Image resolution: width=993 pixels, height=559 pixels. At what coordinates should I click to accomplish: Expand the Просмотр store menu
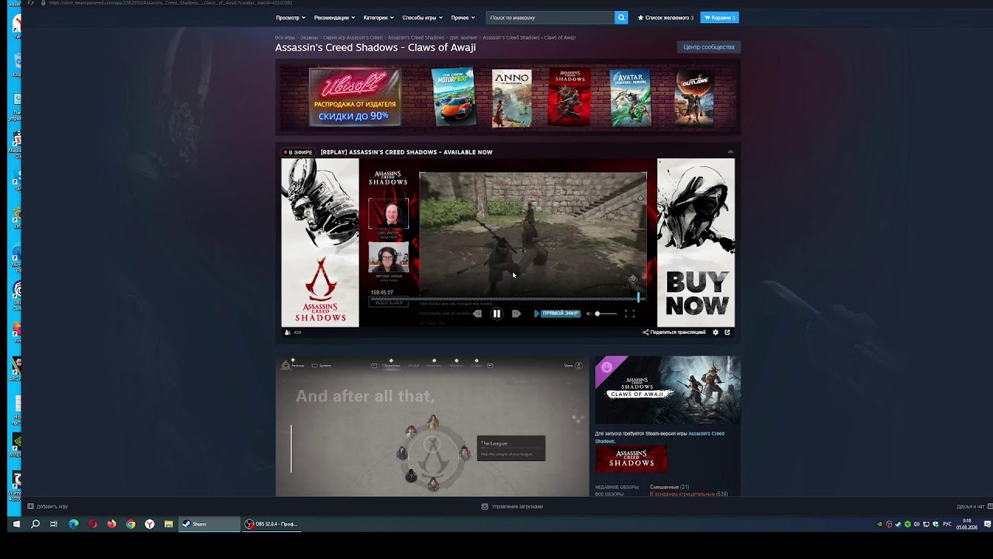(290, 17)
